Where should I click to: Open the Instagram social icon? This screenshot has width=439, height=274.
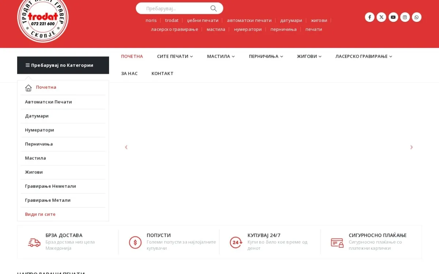[405, 17]
